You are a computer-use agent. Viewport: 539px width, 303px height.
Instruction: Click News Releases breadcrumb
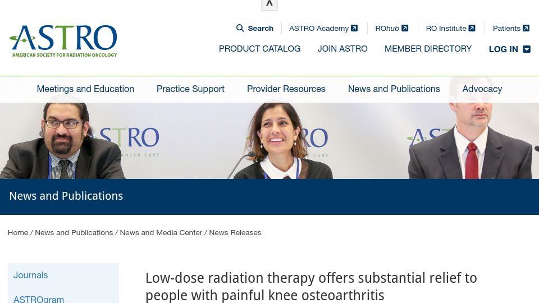pos(235,232)
